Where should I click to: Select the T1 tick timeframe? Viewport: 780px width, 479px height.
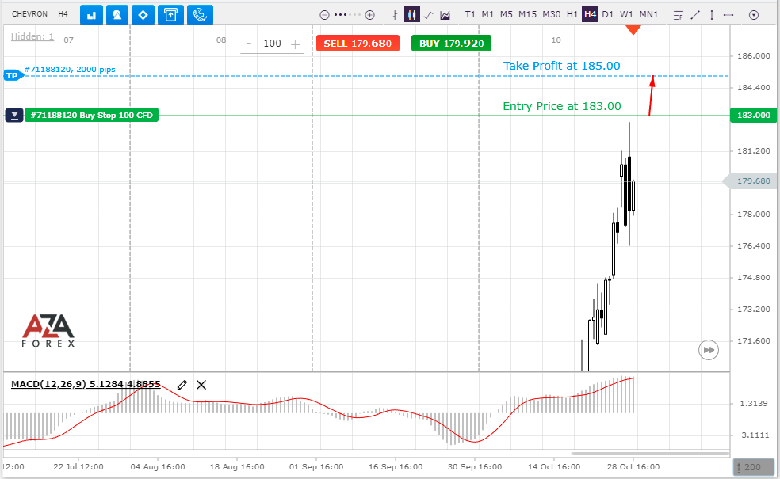coord(470,14)
